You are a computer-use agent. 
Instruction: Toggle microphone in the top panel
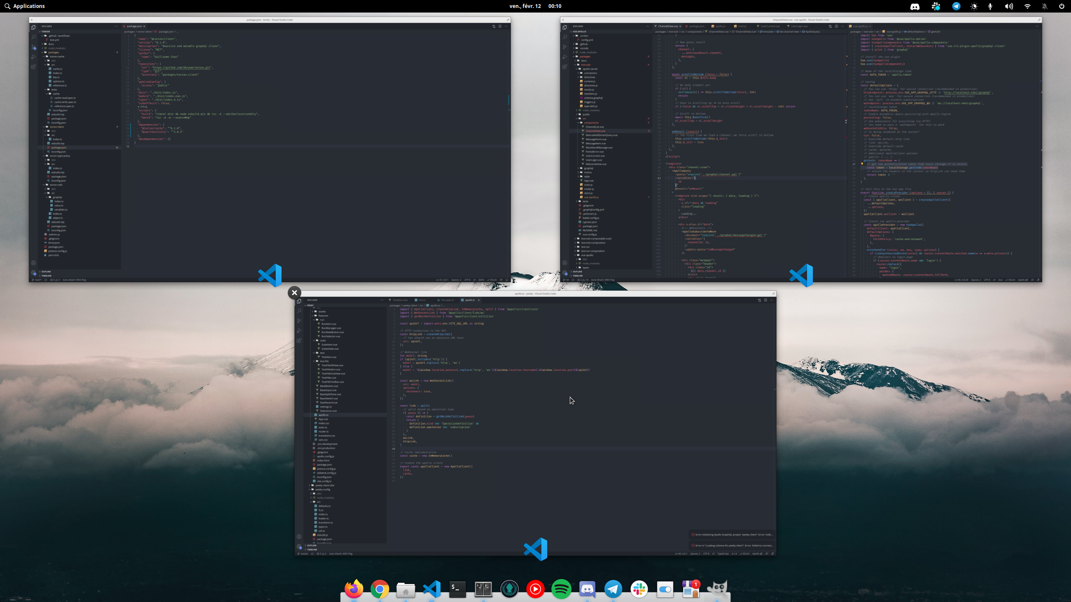tap(990, 6)
